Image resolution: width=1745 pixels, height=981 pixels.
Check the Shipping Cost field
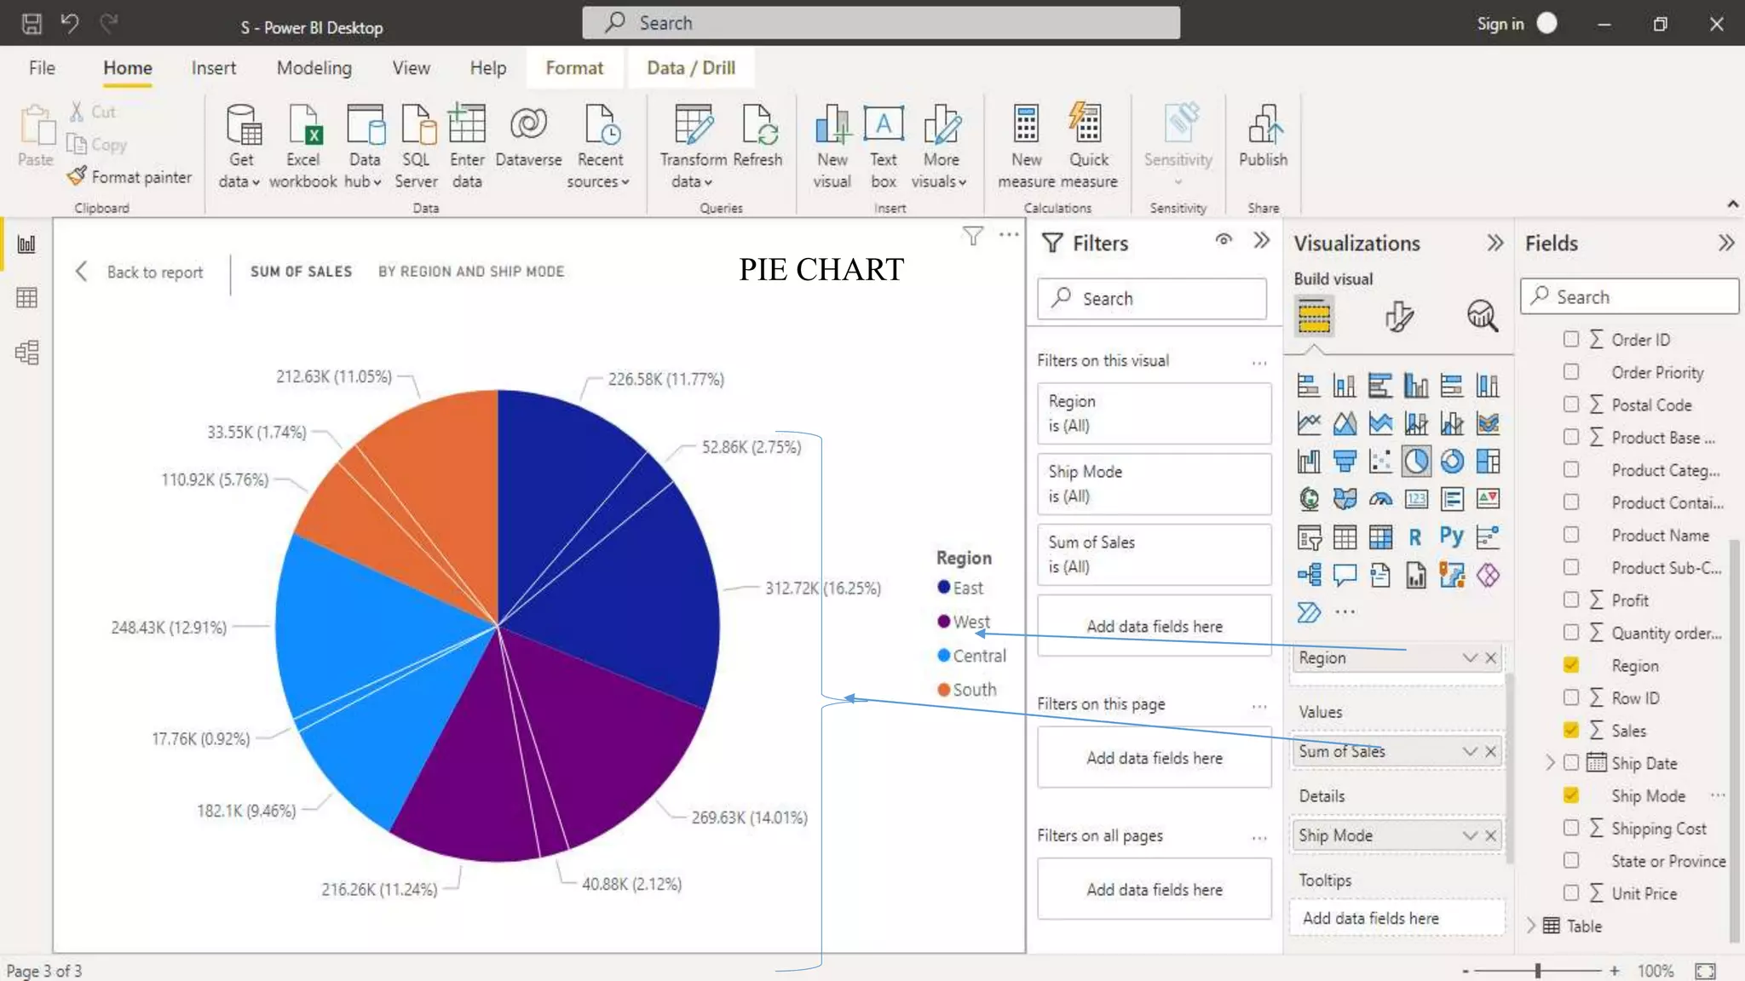1571,828
